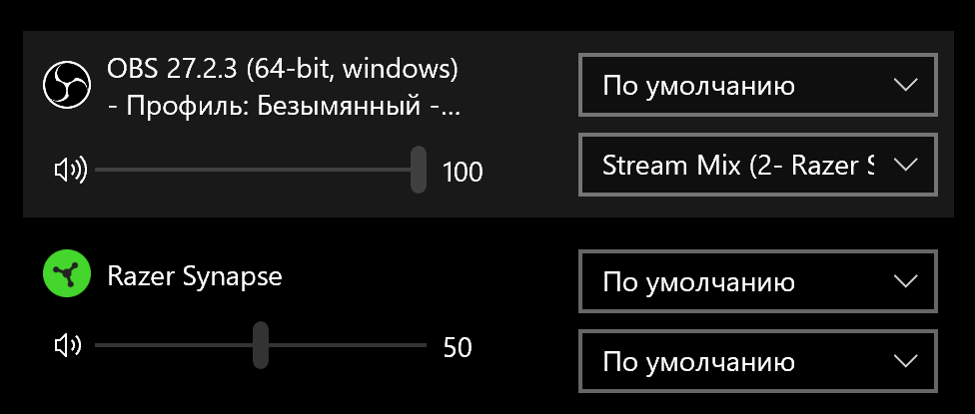Screen dimensions: 975x414
Task: Click the Razer Synapse volume slider thumb
Action: pyautogui.click(x=261, y=345)
